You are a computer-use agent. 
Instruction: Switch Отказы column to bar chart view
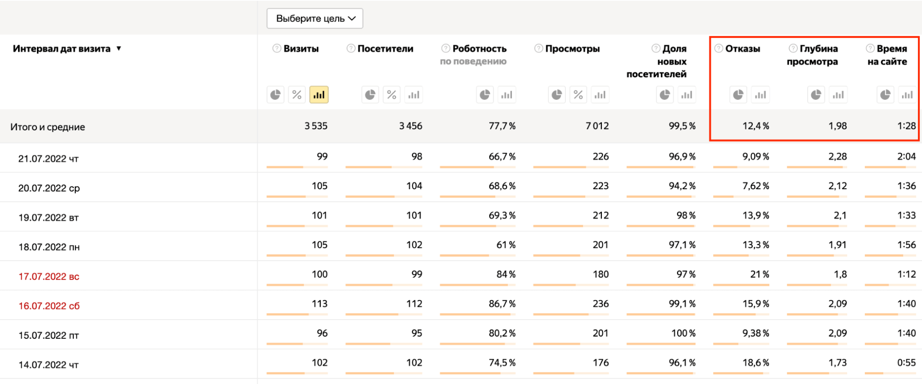click(760, 94)
